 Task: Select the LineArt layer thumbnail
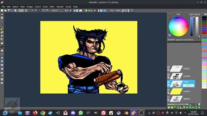click(x=176, y=76)
